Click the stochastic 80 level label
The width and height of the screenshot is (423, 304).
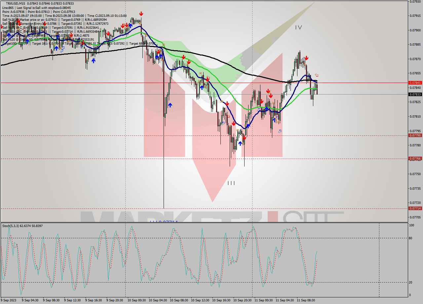(411, 238)
